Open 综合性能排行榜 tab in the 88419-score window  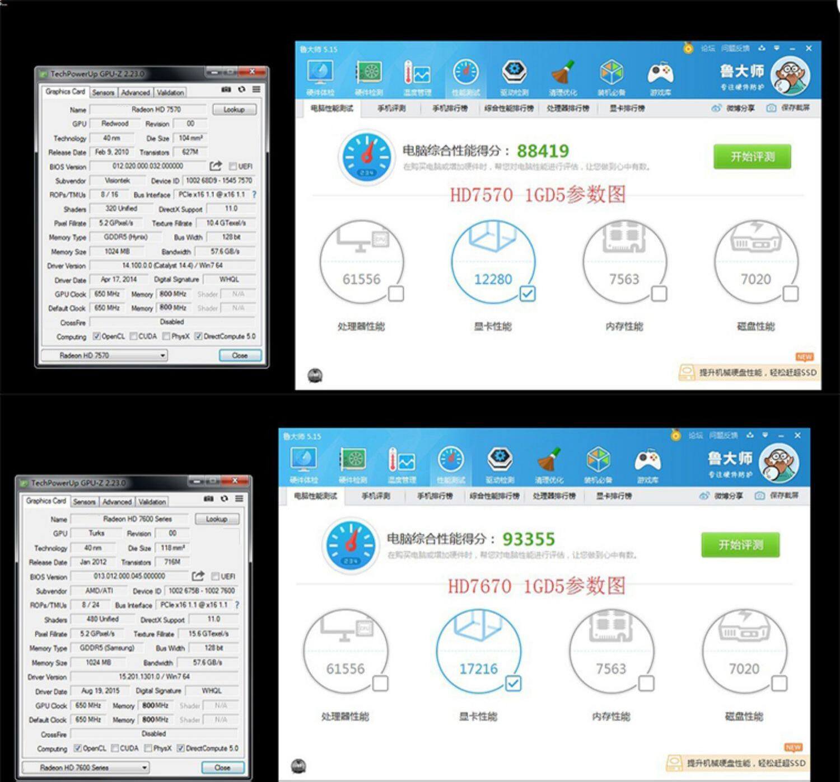click(509, 108)
